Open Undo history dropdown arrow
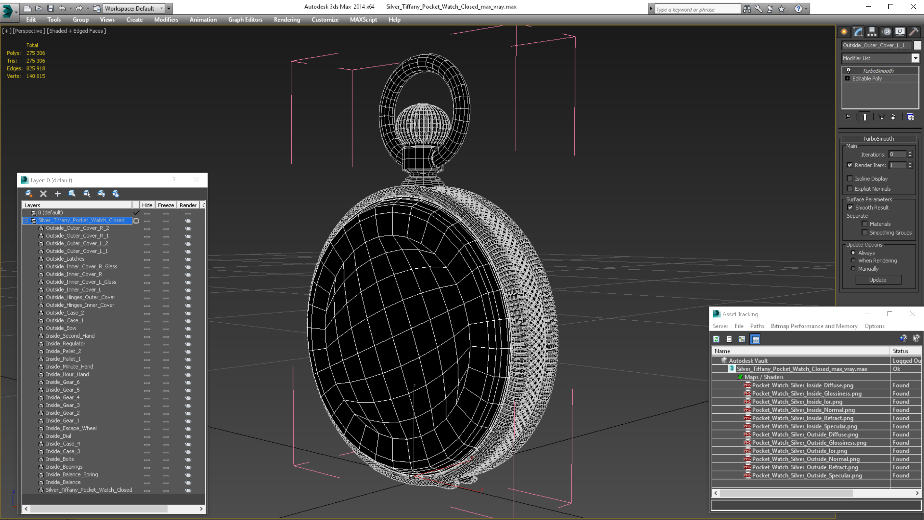 [70, 8]
